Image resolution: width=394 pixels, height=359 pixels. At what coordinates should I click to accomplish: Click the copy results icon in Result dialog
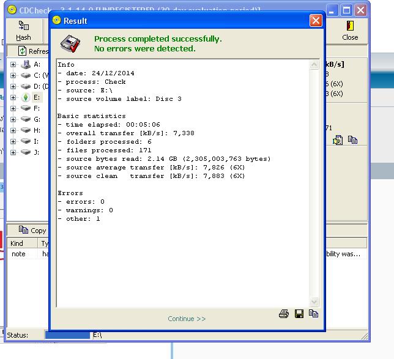pos(314,314)
